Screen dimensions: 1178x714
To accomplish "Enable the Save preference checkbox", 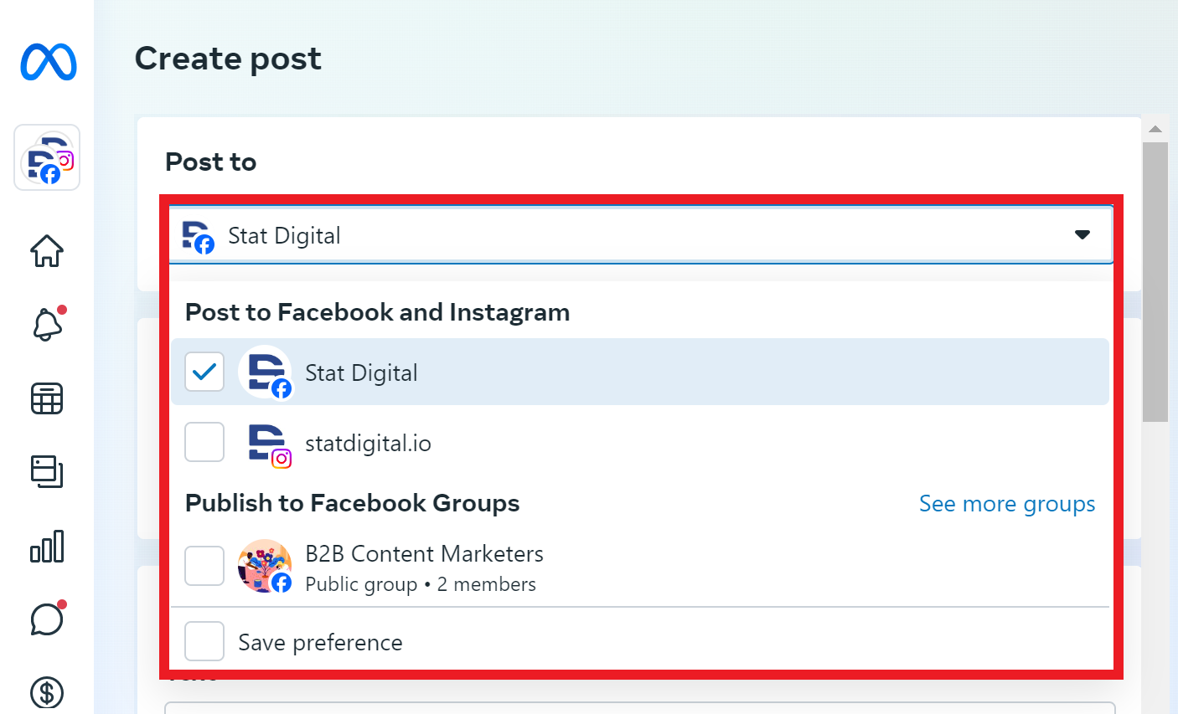I will (x=204, y=641).
